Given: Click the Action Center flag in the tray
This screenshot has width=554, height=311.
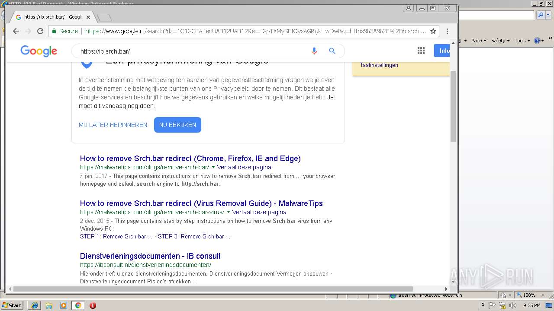Looking at the screenshot, I should click(492, 305).
